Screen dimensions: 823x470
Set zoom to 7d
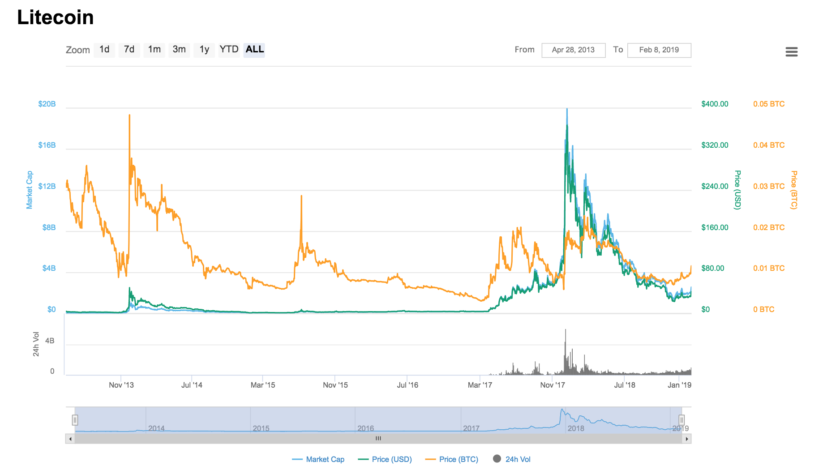(129, 50)
